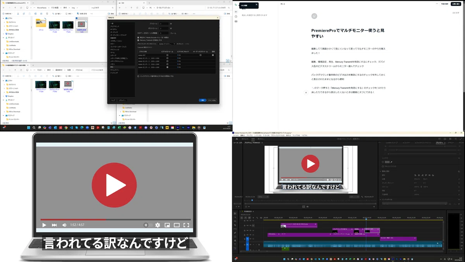
Task: Select メディアキャッシュ category in preferences
Action: [117, 61]
